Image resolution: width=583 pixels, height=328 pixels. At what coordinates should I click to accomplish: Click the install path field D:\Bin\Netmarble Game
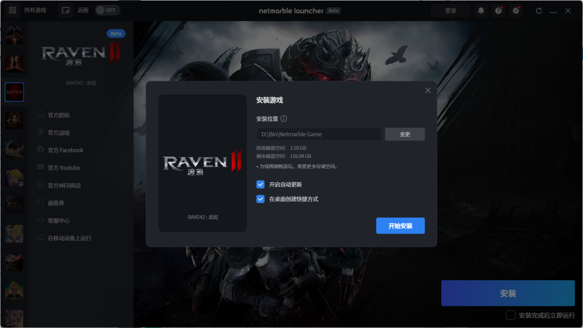coord(319,134)
